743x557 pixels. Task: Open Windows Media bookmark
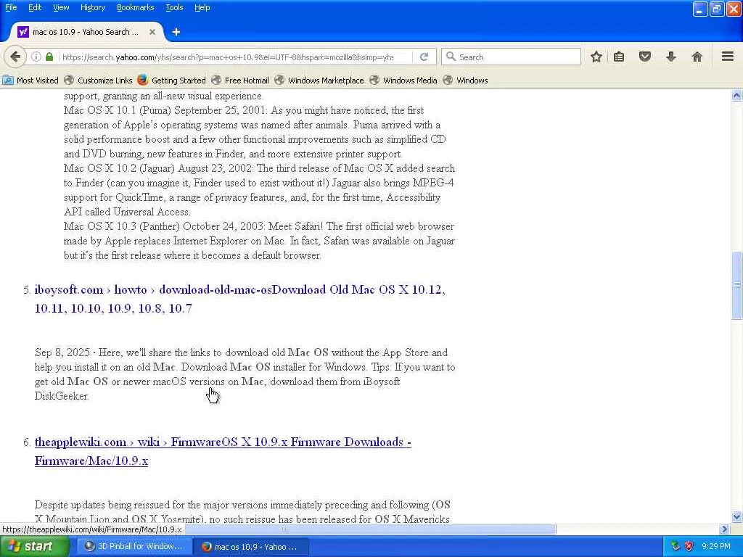click(x=403, y=80)
